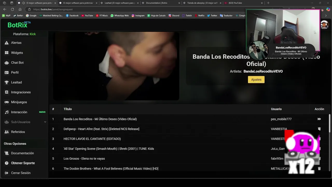Open the Twitch bookmark
Screen dimensions: 332x187
coord(187,16)
